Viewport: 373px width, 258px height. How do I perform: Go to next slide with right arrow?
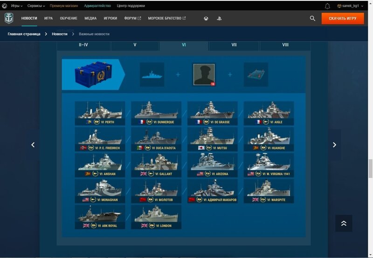tap(334, 145)
